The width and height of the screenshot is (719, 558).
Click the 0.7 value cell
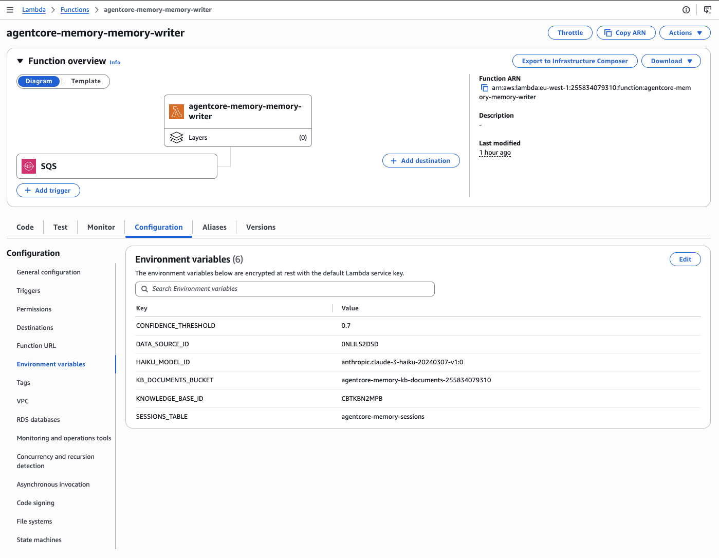pos(346,326)
